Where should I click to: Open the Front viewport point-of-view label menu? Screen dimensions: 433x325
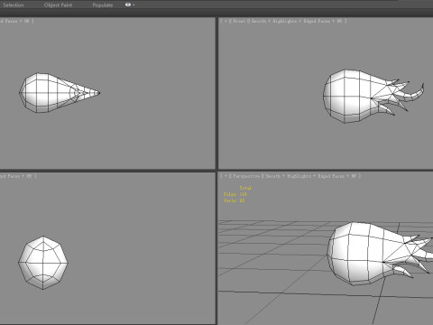239,21
